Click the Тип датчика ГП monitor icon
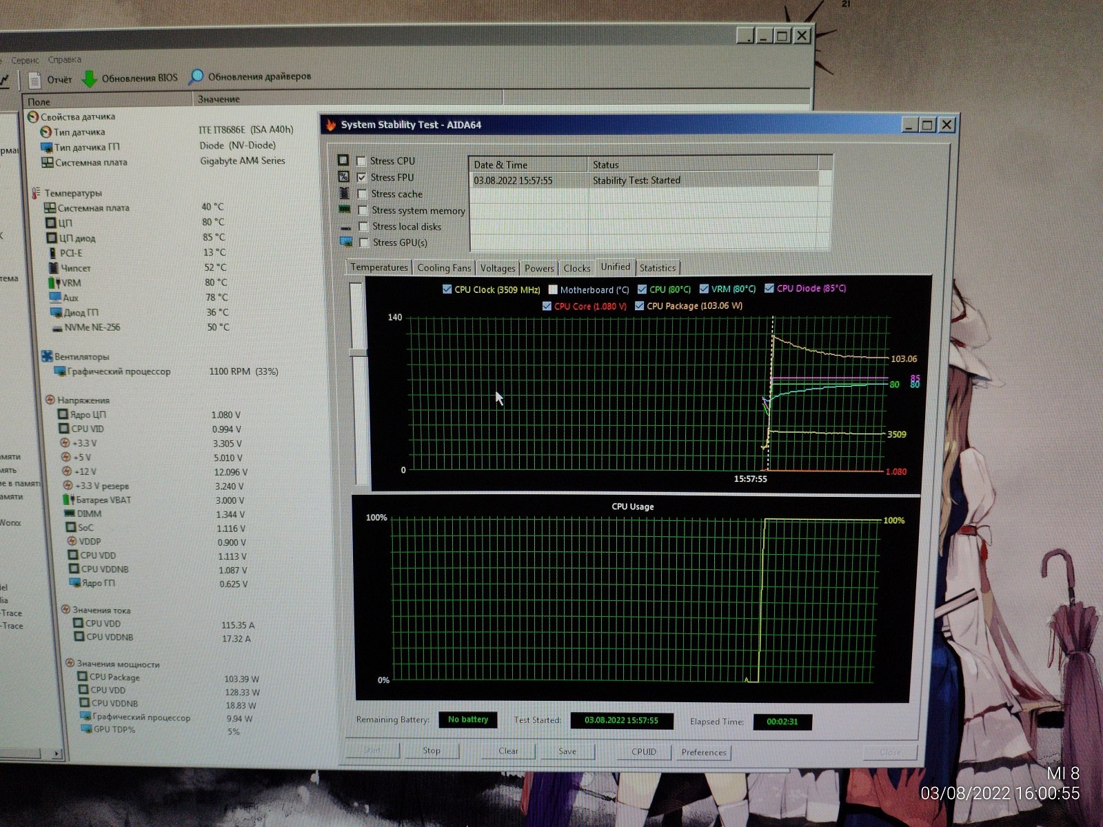 [47, 147]
